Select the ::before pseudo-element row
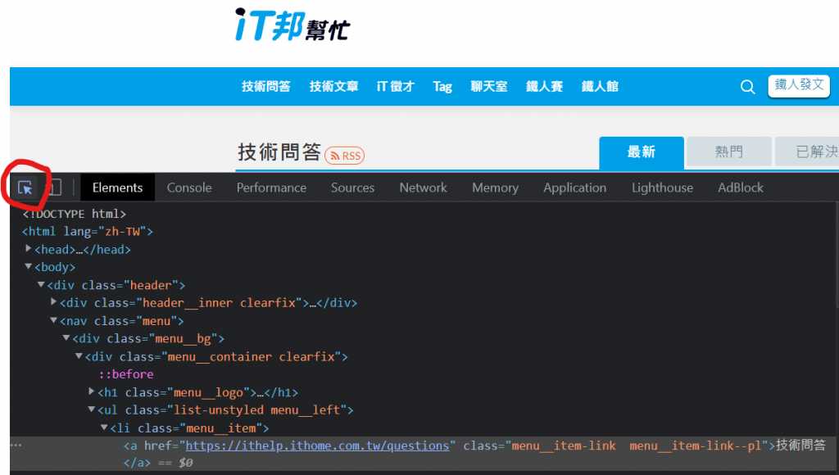839x475 pixels. tap(126, 374)
